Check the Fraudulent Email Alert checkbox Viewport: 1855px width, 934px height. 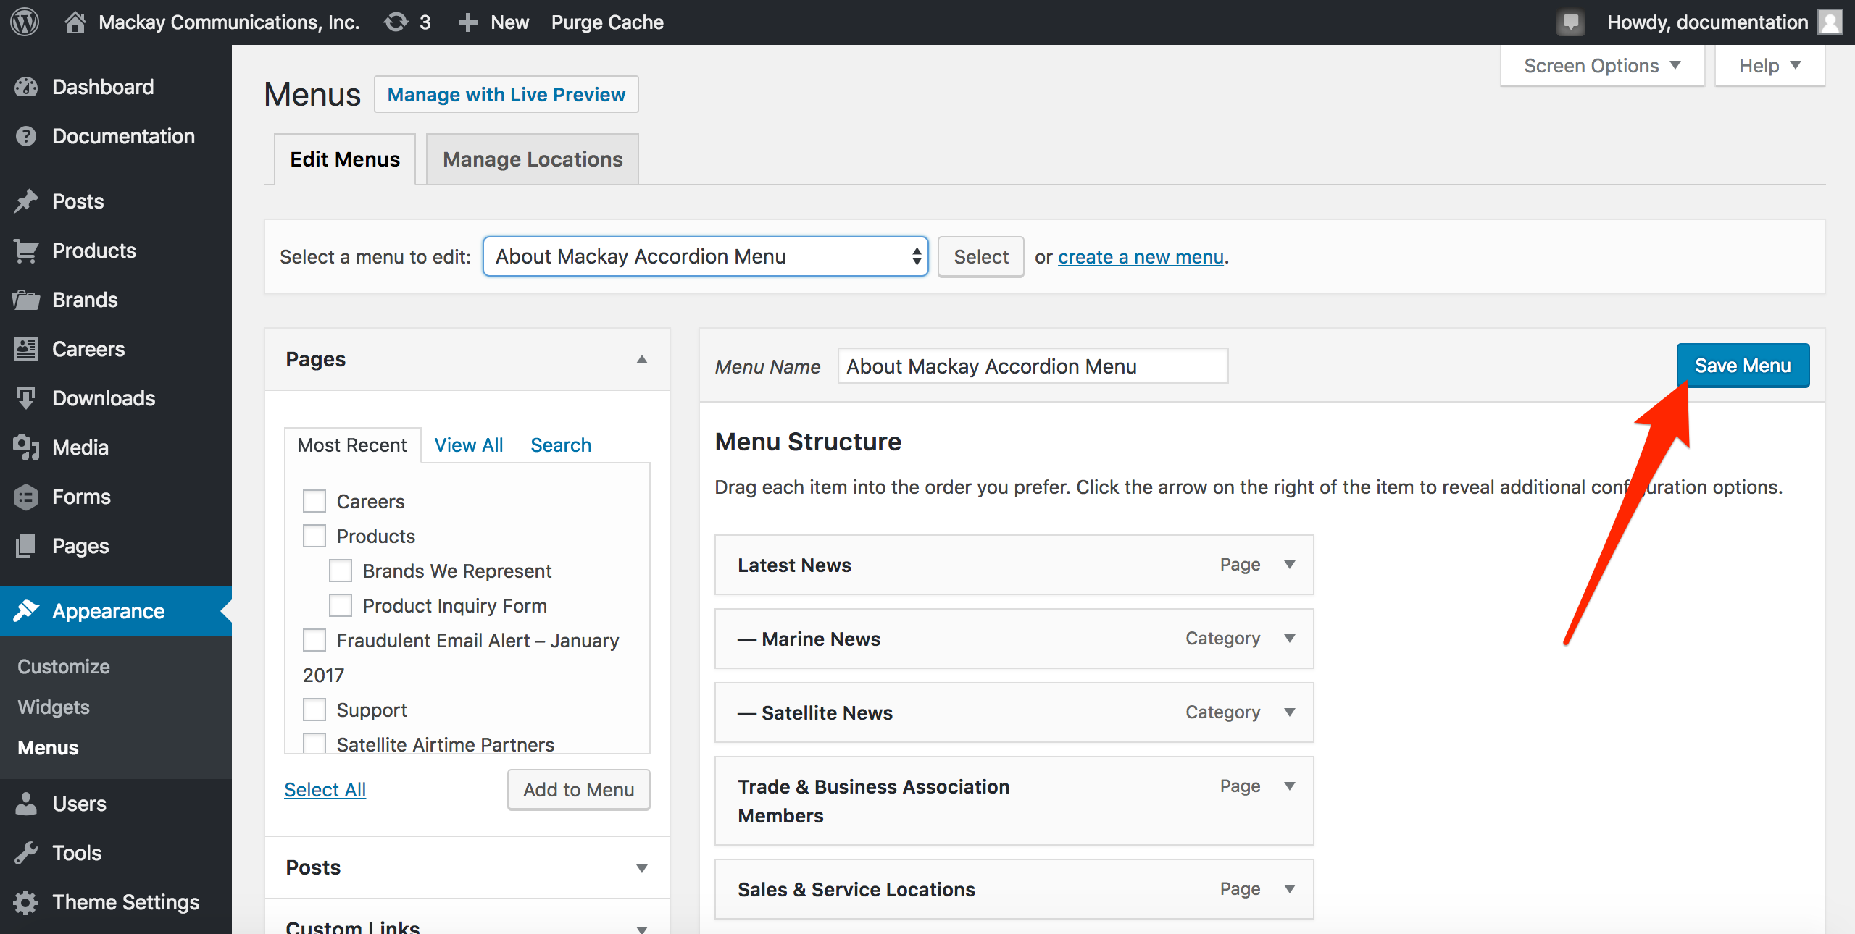[x=314, y=640]
